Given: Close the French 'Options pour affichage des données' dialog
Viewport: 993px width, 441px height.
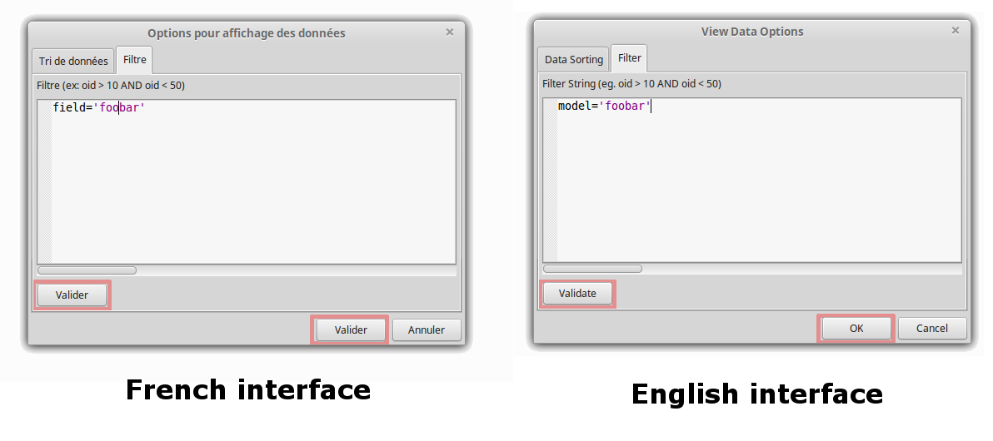Looking at the screenshot, I should click(x=450, y=32).
